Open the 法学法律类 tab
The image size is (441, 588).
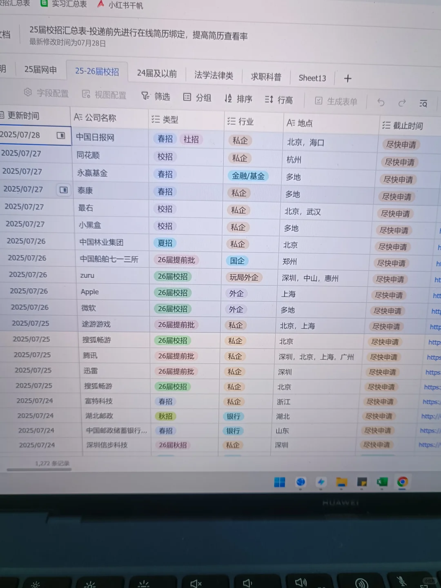(214, 76)
